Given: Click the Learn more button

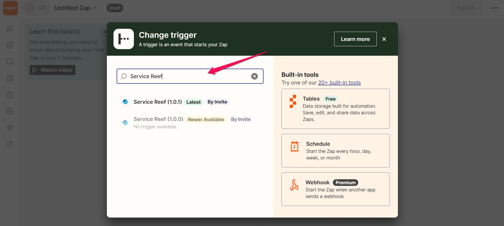Looking at the screenshot, I should 355,39.
